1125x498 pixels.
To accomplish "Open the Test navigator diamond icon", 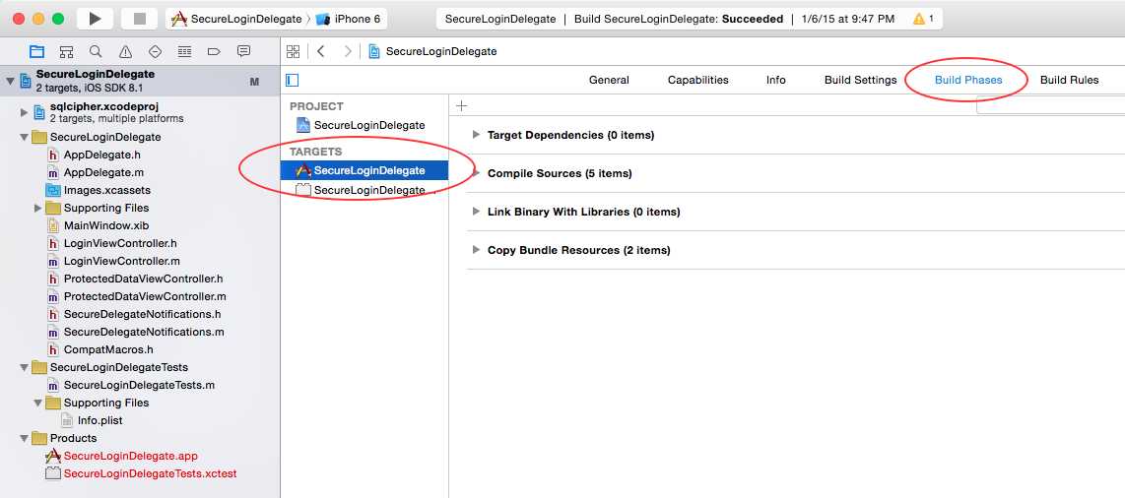I will [155, 51].
